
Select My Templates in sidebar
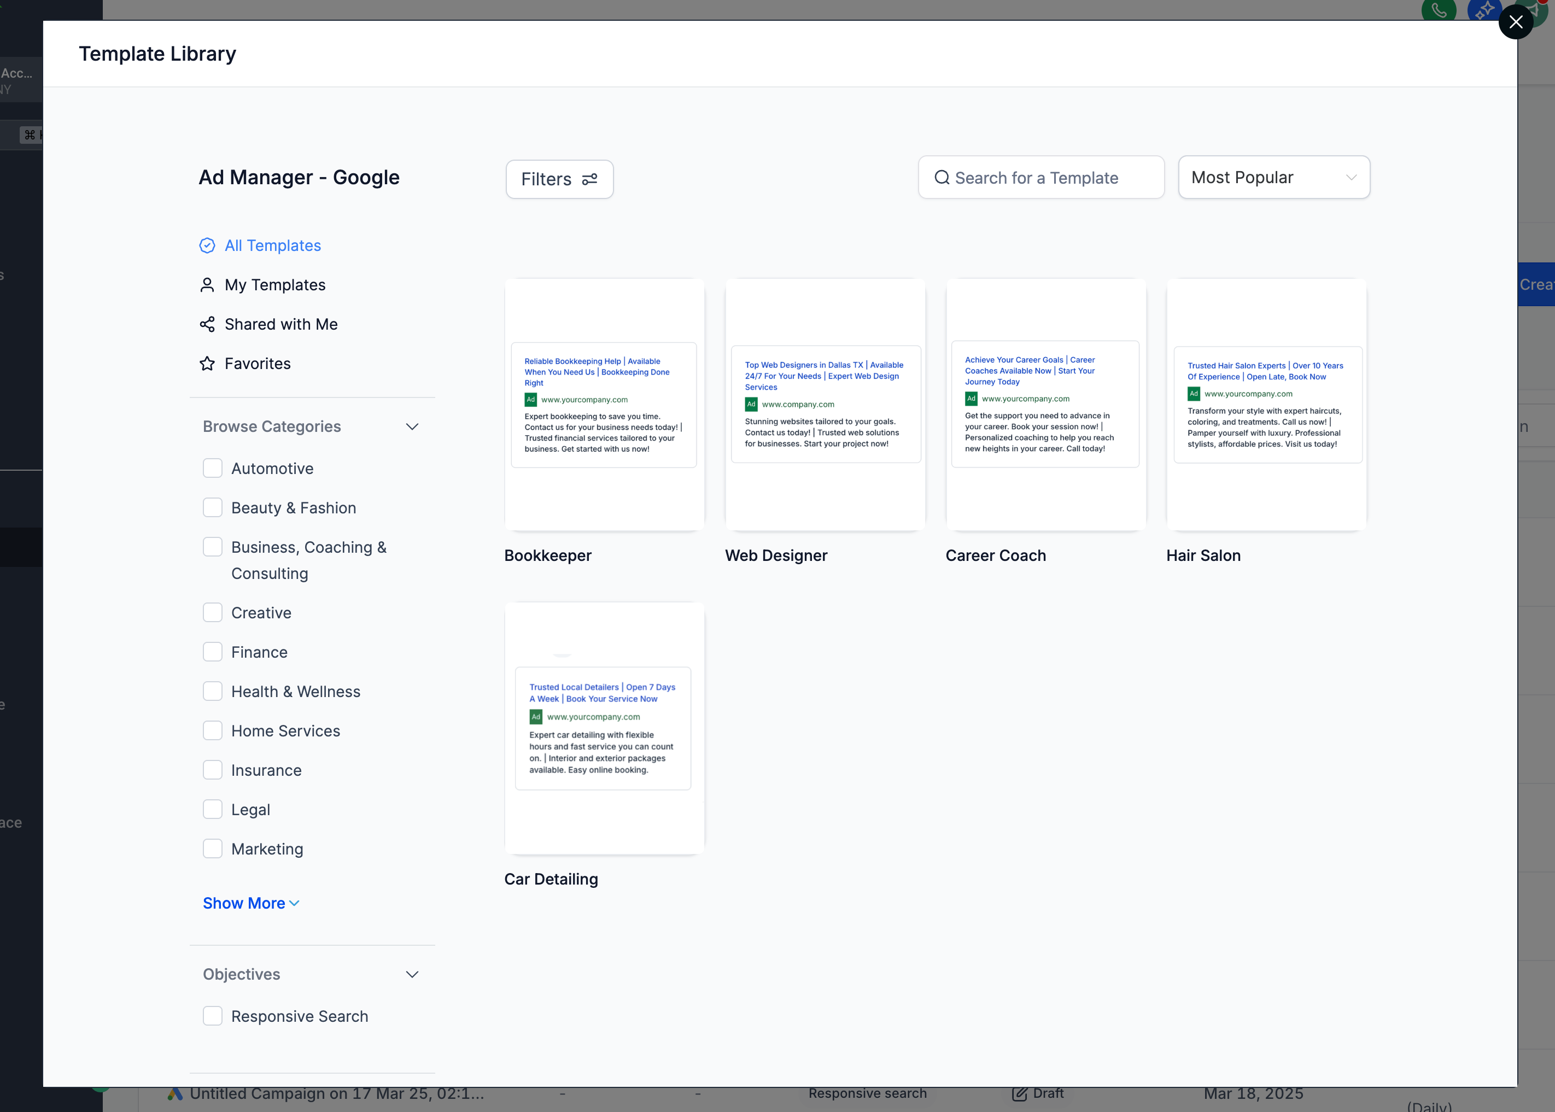(274, 285)
